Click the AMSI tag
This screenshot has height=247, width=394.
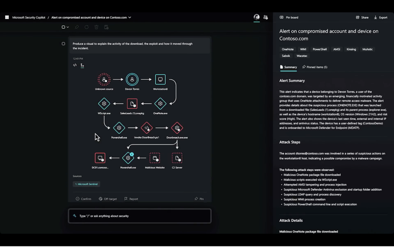337,49
